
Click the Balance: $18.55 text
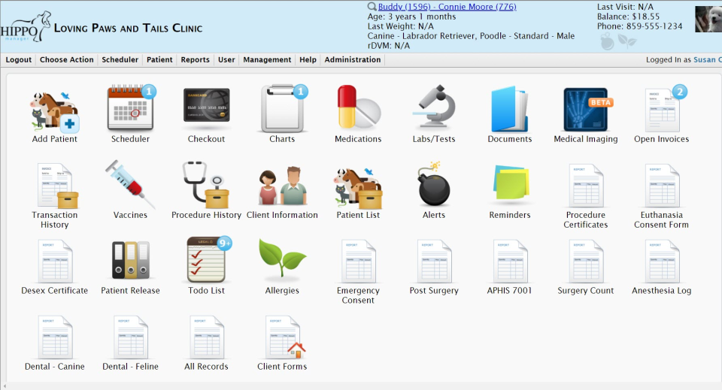(x=628, y=17)
